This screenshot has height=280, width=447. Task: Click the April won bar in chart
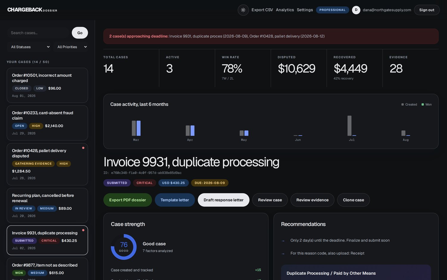[193, 130]
